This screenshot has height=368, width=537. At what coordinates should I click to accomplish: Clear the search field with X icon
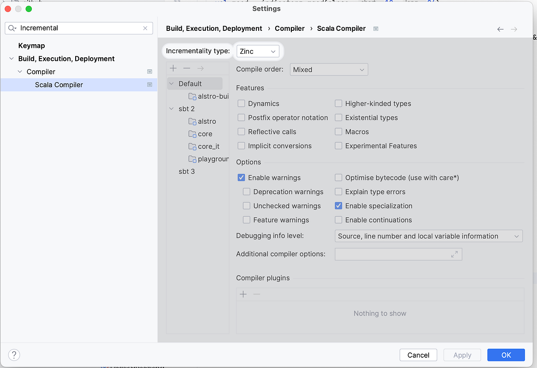pos(145,28)
